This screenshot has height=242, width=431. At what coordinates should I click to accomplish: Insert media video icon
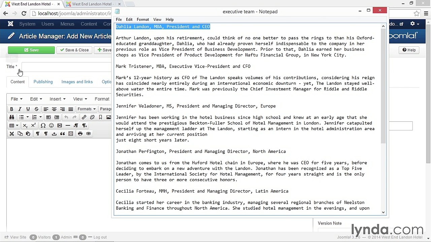[x=60, y=125]
